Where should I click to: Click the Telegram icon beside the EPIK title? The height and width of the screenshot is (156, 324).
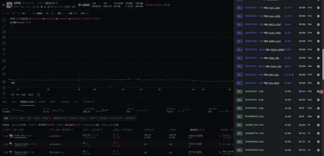point(56,3)
